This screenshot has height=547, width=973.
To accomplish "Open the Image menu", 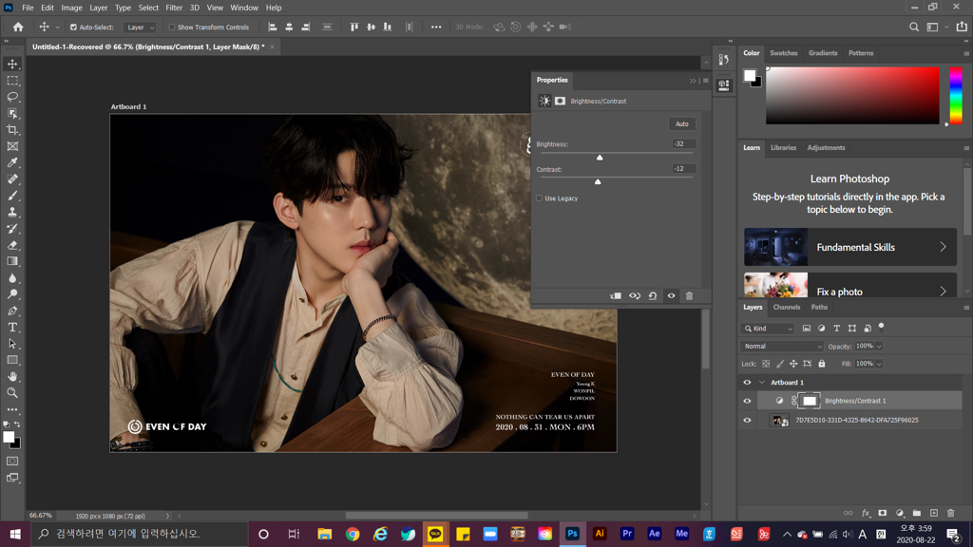I will pyautogui.click(x=71, y=8).
